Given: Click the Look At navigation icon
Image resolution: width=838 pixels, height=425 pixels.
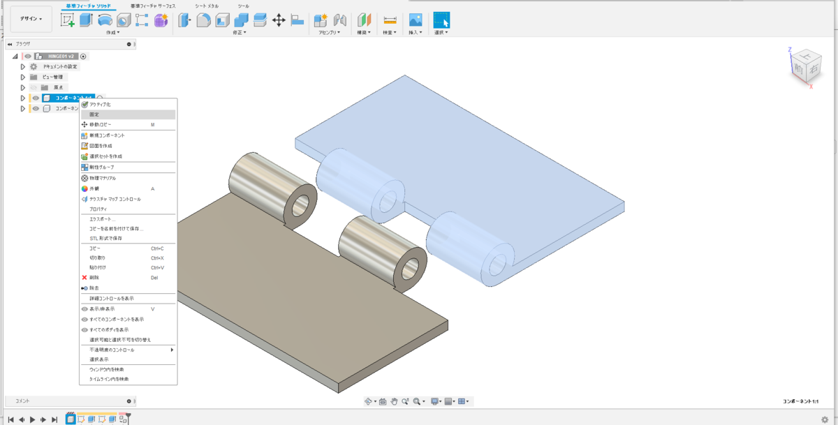Looking at the screenshot, I should [383, 401].
